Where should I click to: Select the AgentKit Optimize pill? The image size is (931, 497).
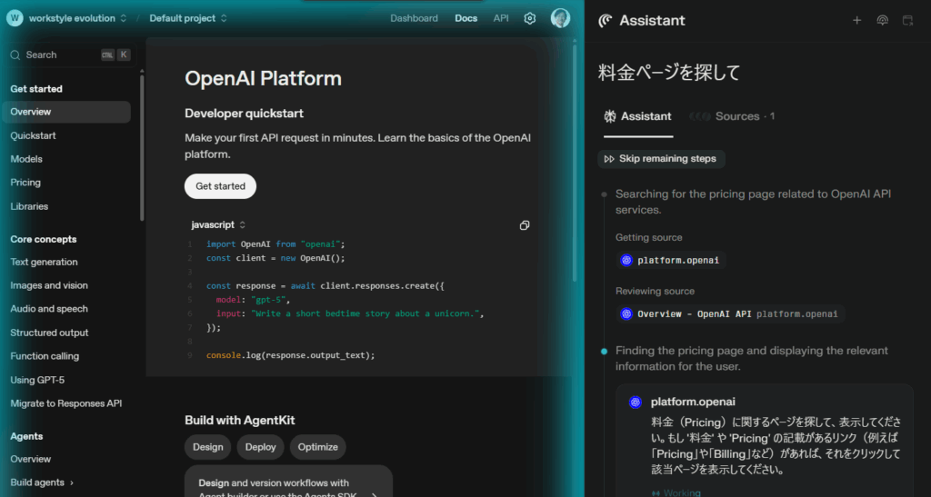[317, 447]
